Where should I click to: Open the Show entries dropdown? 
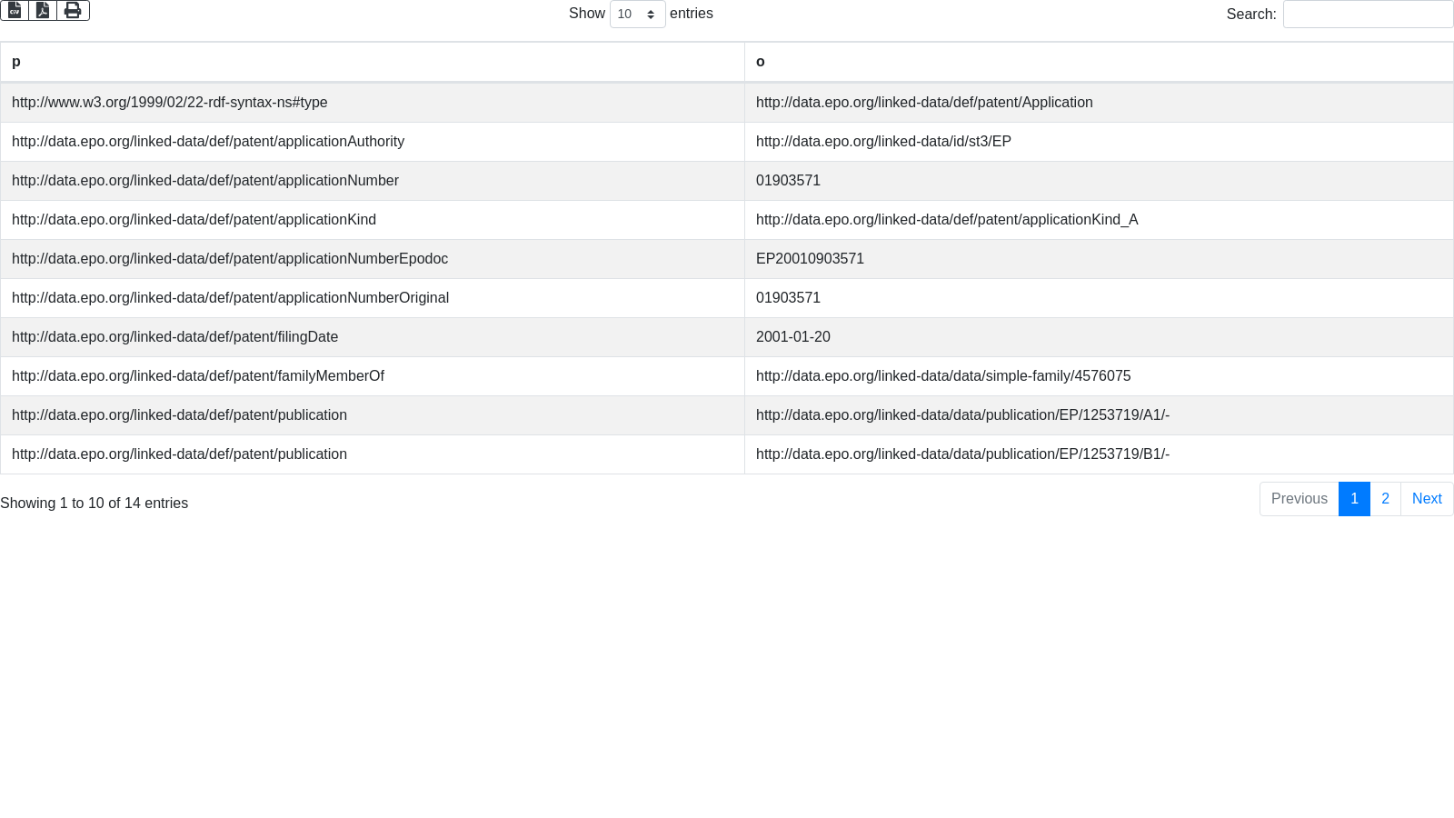coord(637,15)
